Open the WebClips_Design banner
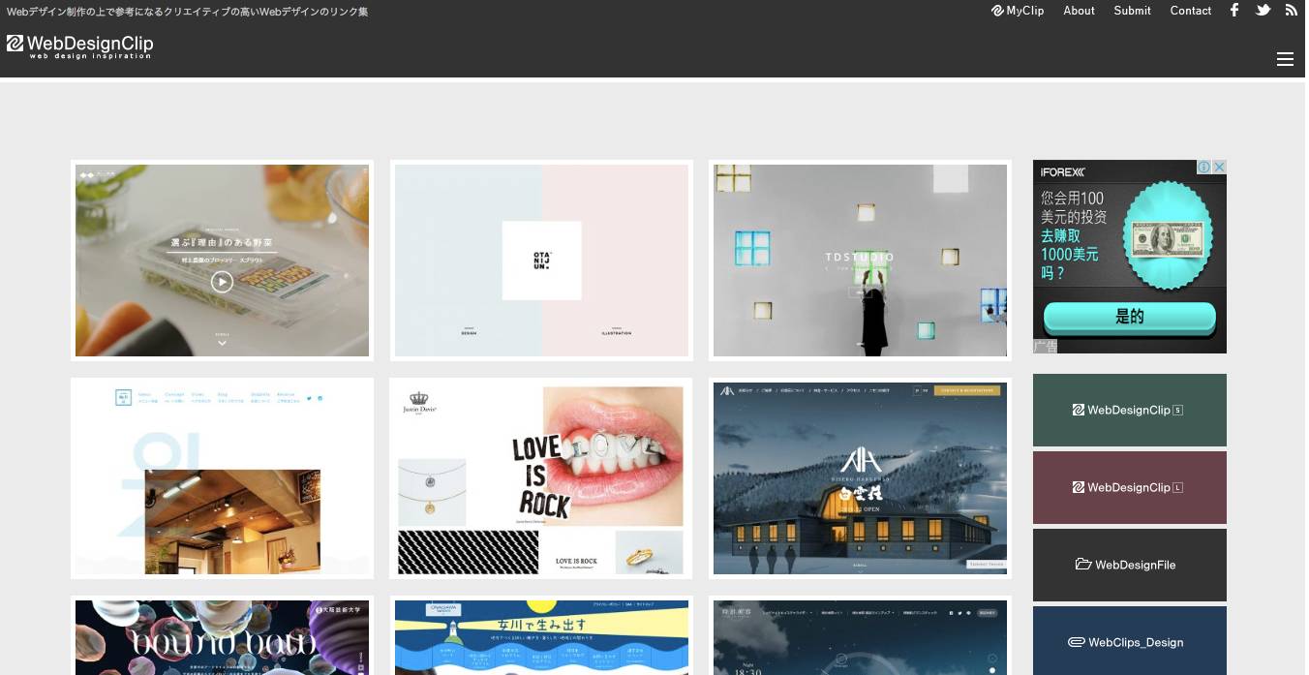 [x=1129, y=641]
